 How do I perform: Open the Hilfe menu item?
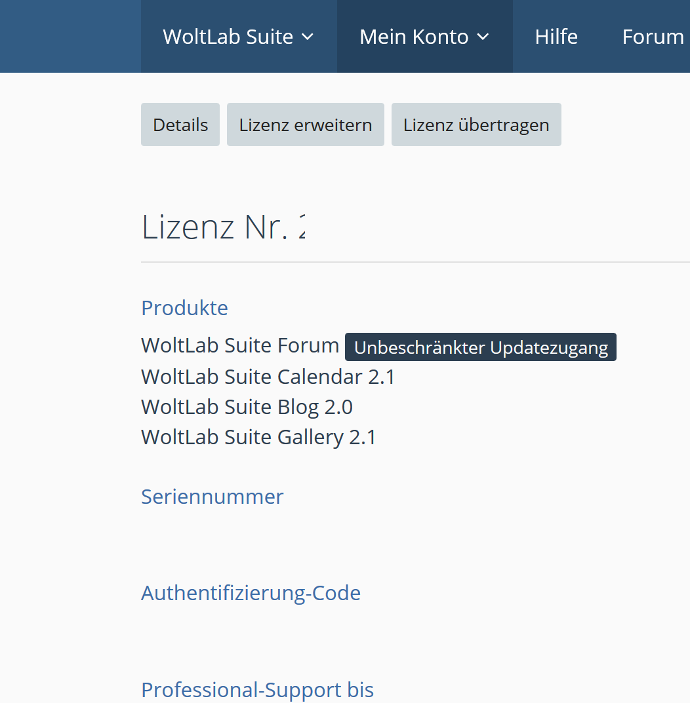click(x=556, y=37)
